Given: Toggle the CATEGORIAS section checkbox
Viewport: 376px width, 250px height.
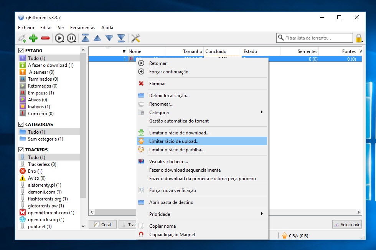Looking at the screenshot, I should [x=21, y=124].
